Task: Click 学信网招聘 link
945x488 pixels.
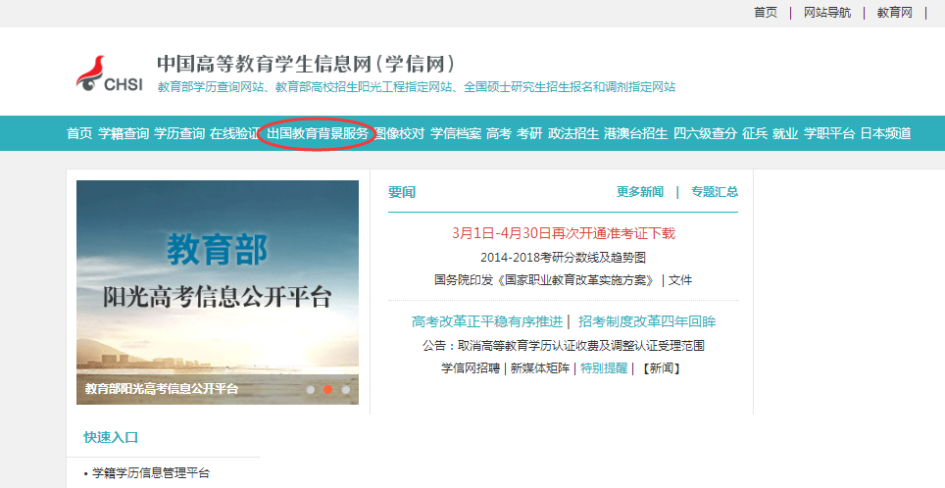Action: [471, 368]
